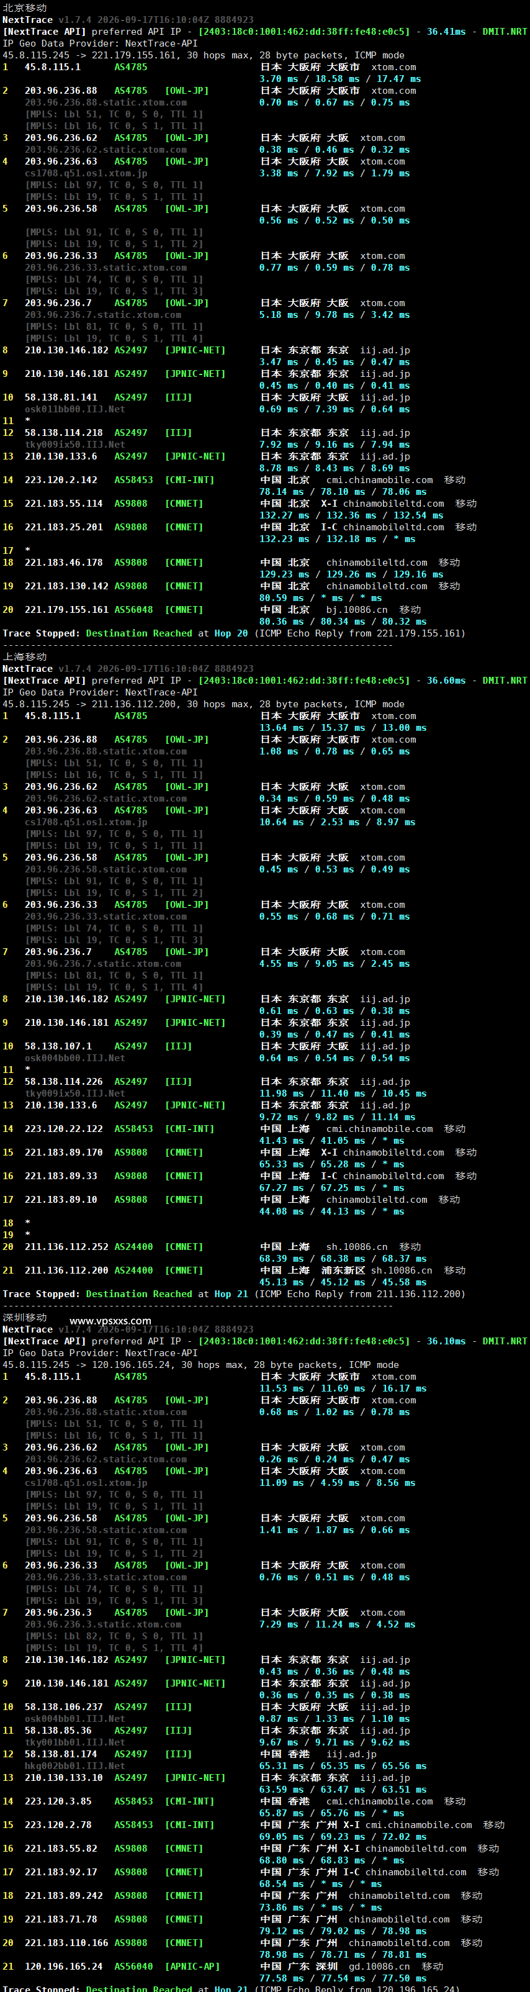Image resolution: width=530 pixels, height=1992 pixels.
Task: Click hop IP 223.120.22.122
Action: tap(63, 1129)
